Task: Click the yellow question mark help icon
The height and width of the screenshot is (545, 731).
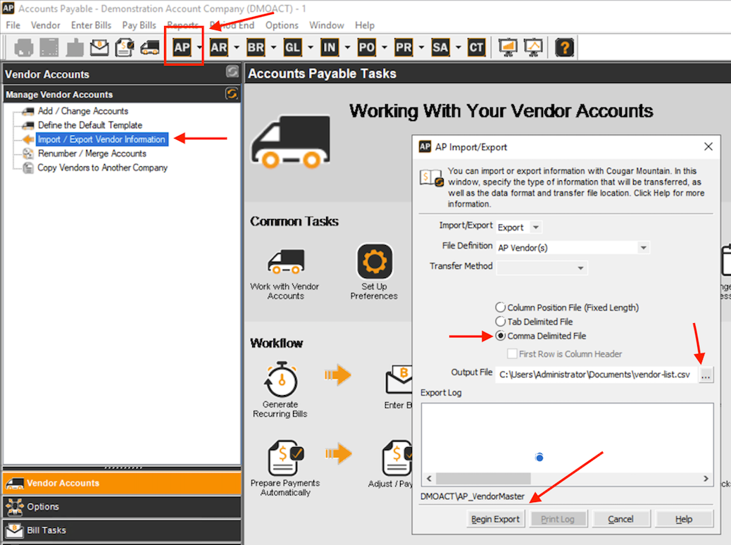Action: click(x=564, y=47)
